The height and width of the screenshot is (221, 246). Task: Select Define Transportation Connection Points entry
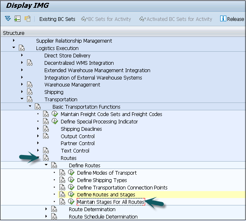[122, 188]
